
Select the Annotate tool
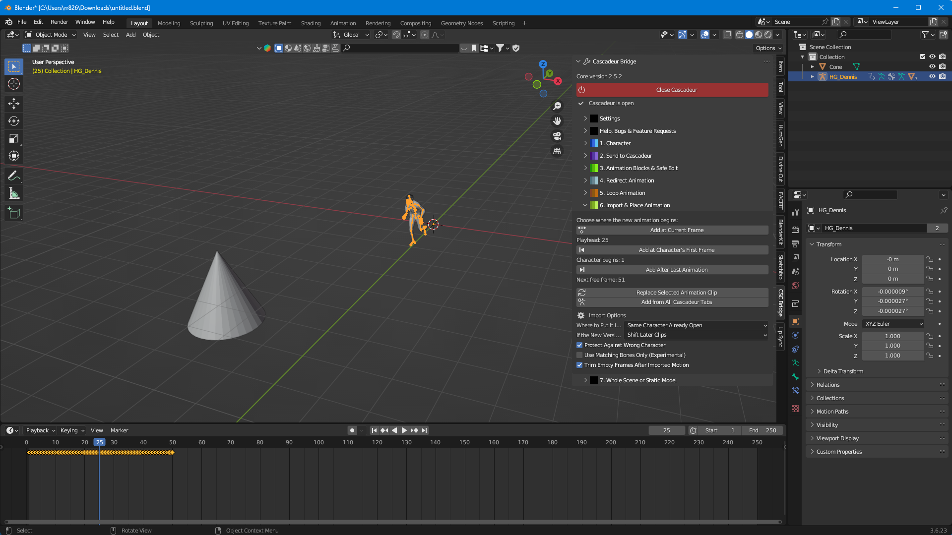(14, 176)
